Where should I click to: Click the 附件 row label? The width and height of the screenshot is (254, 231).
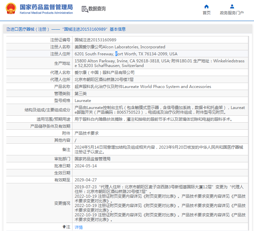[x=66, y=133]
